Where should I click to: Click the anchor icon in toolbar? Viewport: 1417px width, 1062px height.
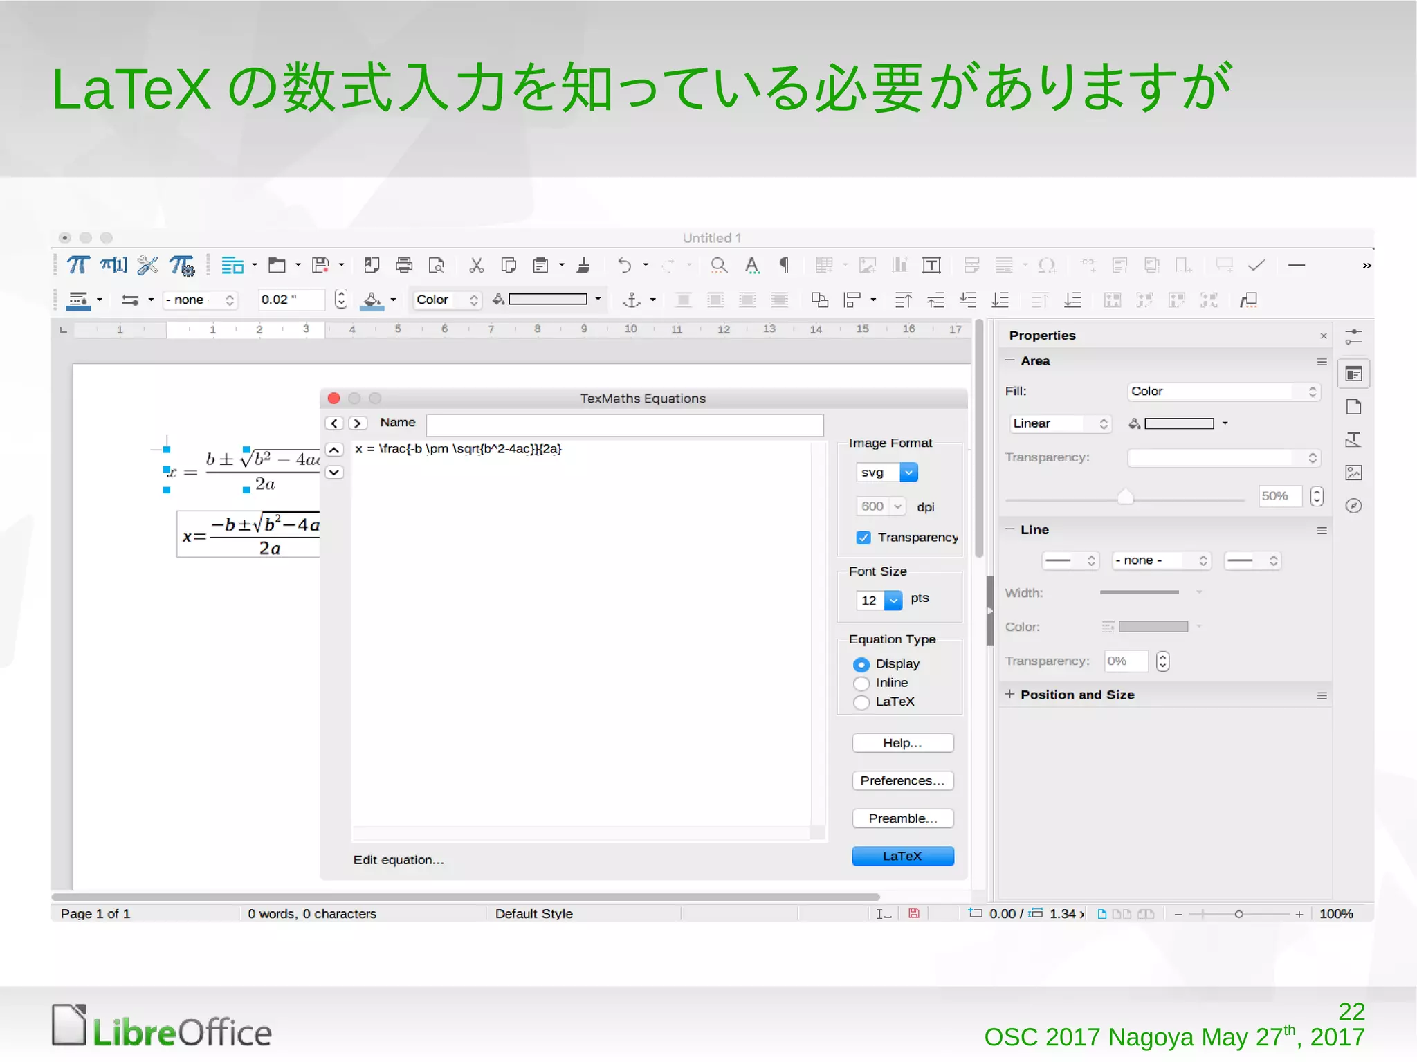[631, 300]
